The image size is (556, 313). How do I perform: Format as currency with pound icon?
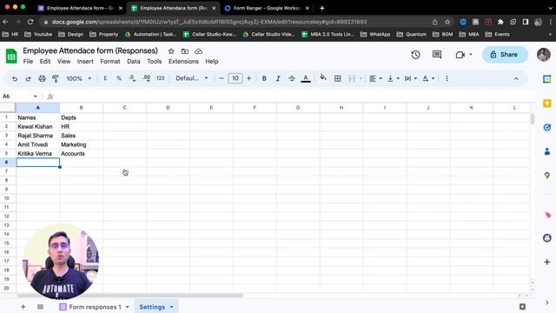pyautogui.click(x=105, y=78)
